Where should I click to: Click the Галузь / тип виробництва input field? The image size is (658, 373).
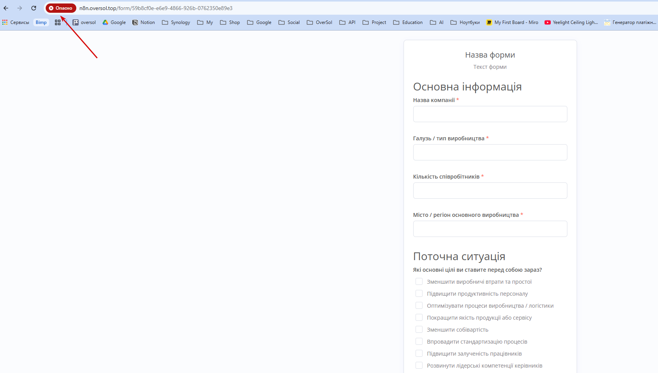click(x=490, y=152)
